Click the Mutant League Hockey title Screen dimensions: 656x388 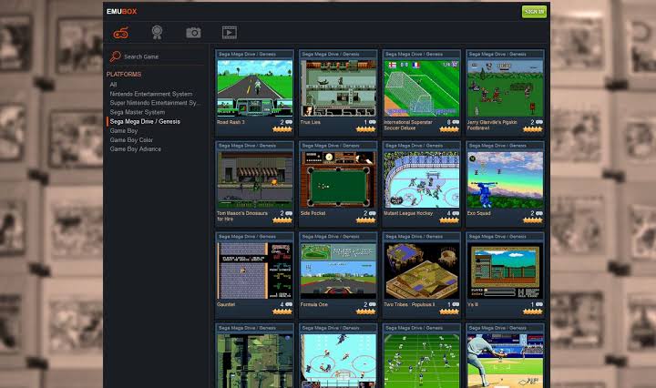[408, 213]
